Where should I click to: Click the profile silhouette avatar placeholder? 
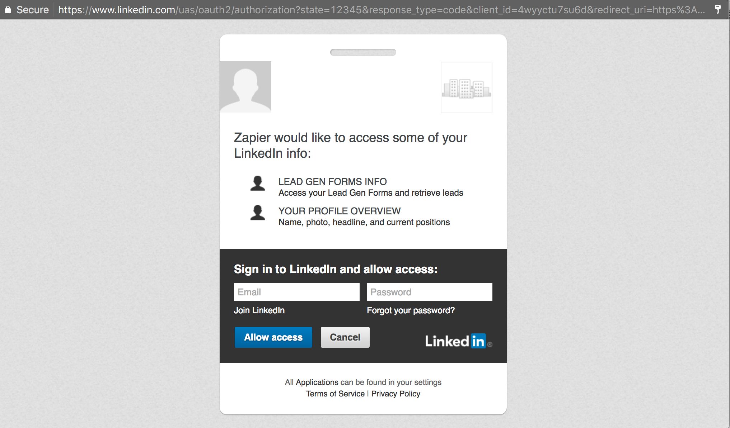pos(245,86)
